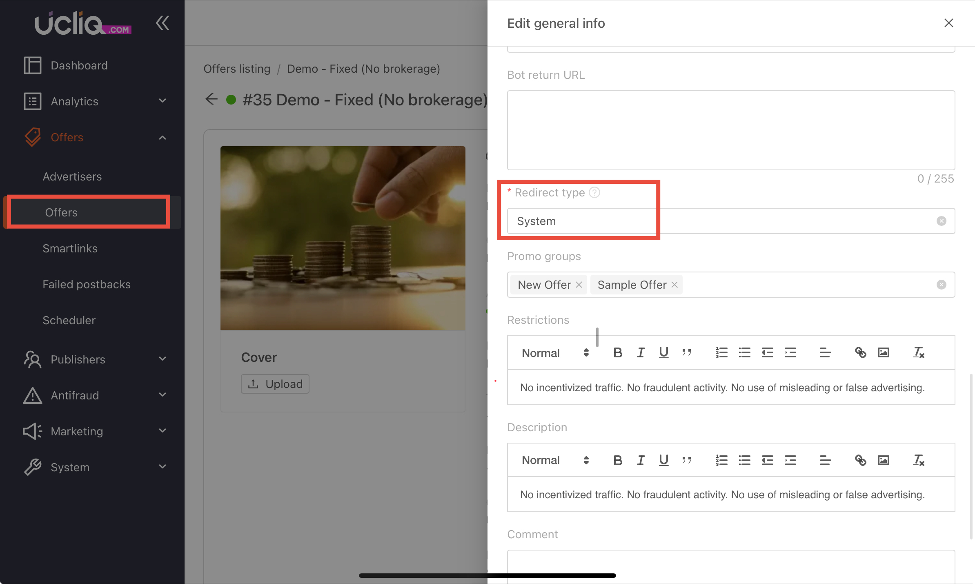
Task: Expand the Marketing menu chevron
Action: click(162, 431)
